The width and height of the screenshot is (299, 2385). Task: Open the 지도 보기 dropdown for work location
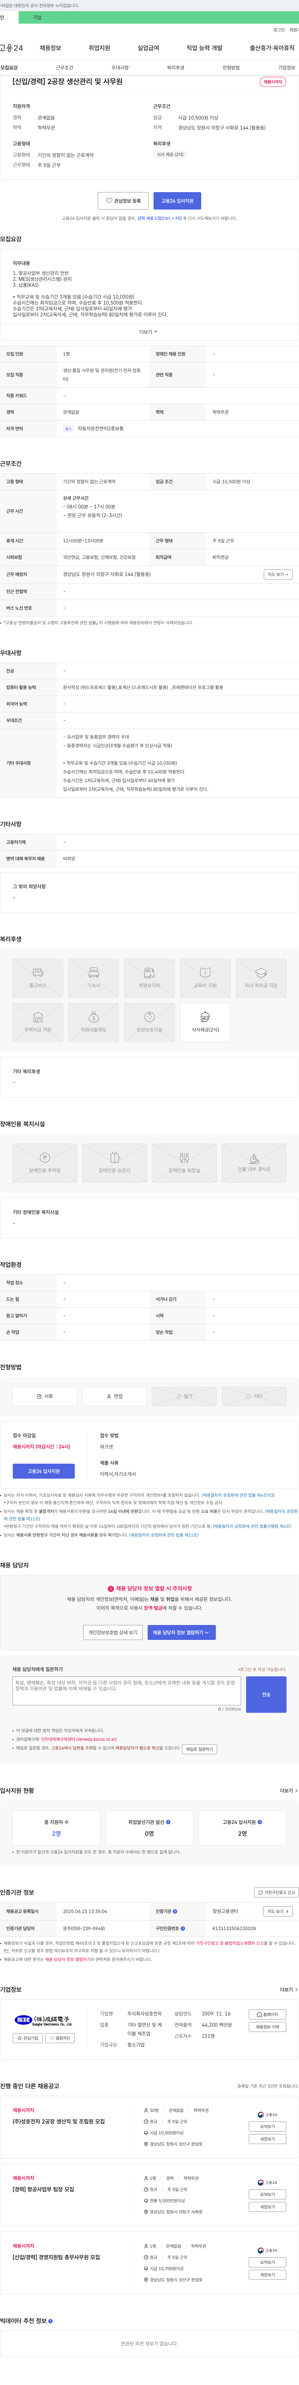278,574
